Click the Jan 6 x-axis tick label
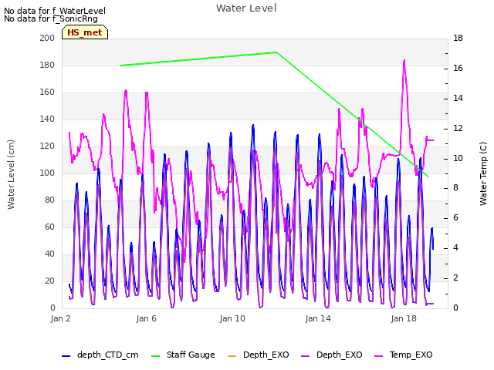This screenshot has height=370, width=494. pyautogui.click(x=146, y=318)
